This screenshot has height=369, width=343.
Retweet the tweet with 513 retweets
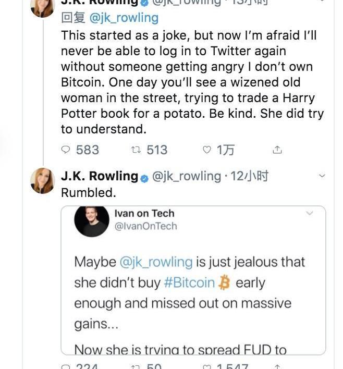tap(136, 150)
